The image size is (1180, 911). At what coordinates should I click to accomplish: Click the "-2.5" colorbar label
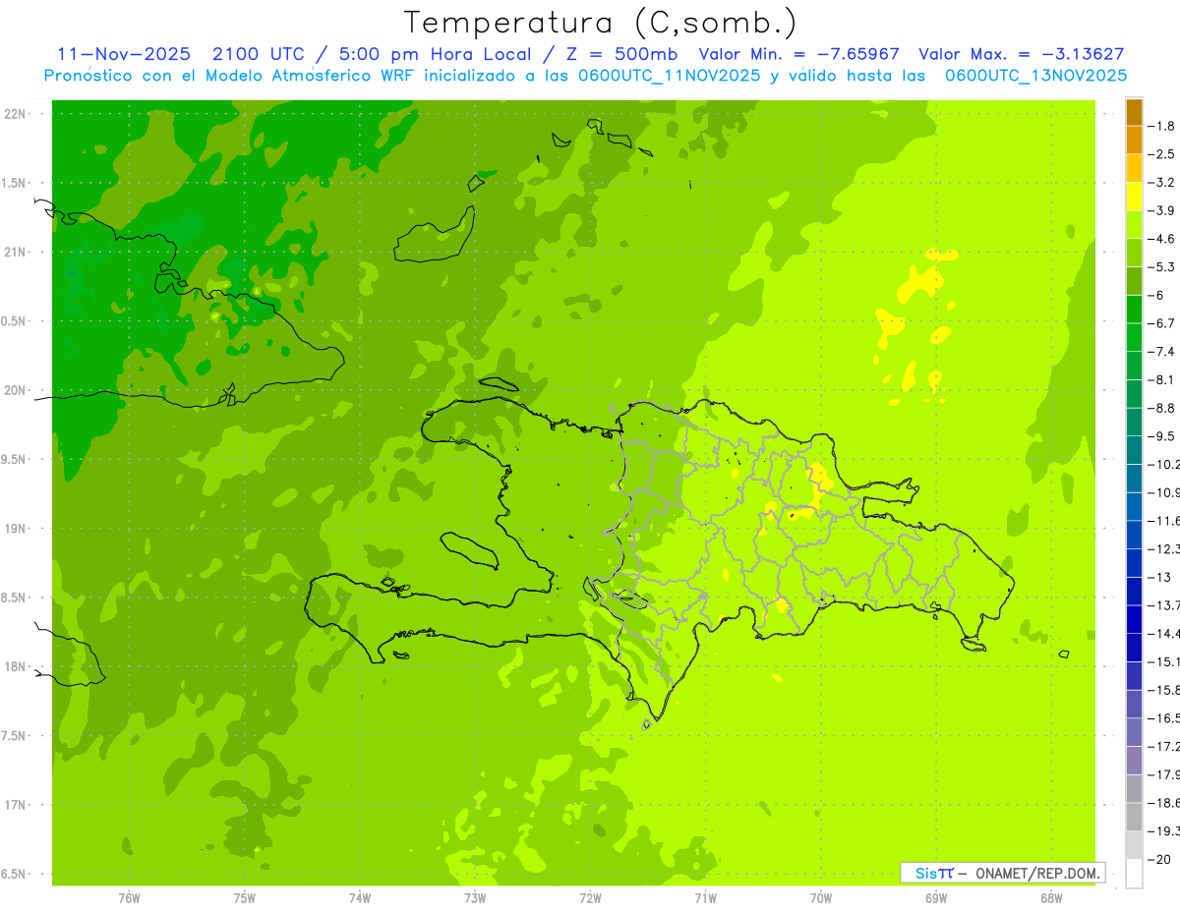click(x=1161, y=154)
